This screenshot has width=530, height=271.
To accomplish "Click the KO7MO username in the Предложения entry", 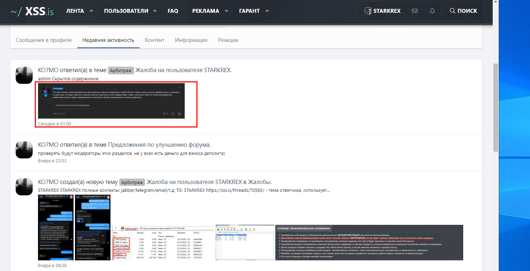I will [x=48, y=145].
